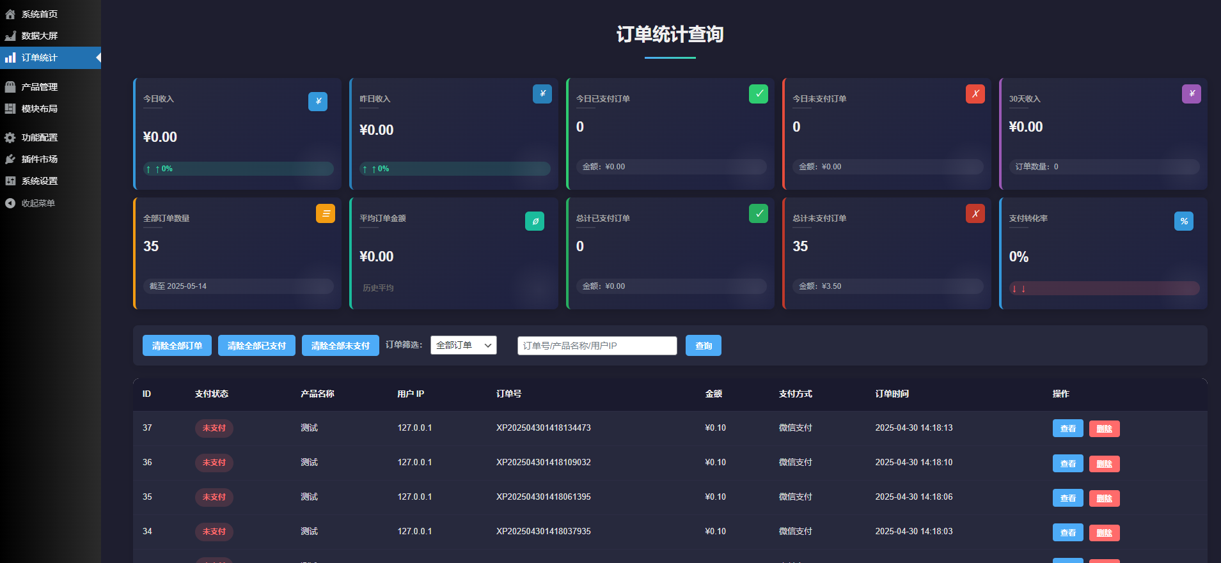Select 订单统计 in the sidebar
1221x563 pixels.
click(x=51, y=58)
